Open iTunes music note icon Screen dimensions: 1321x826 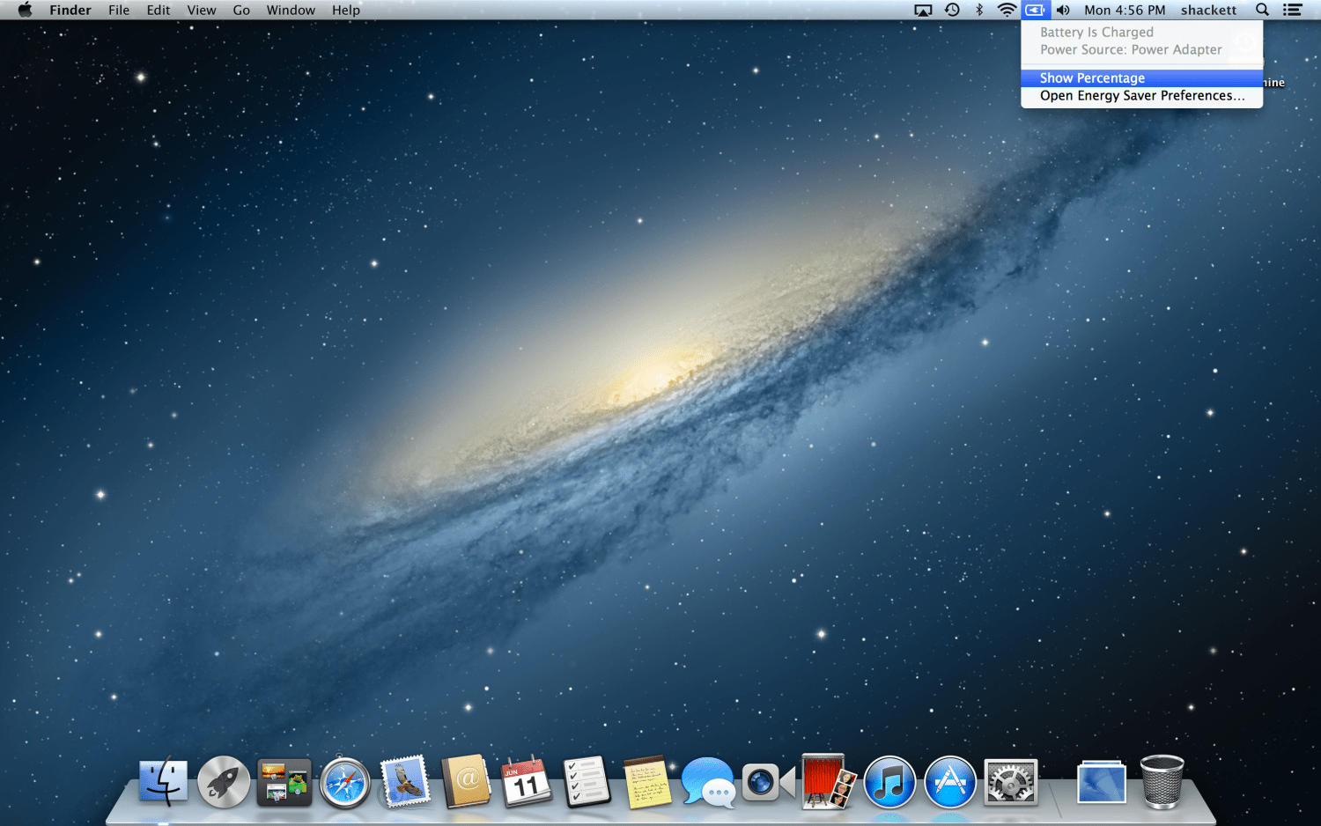coord(889,782)
